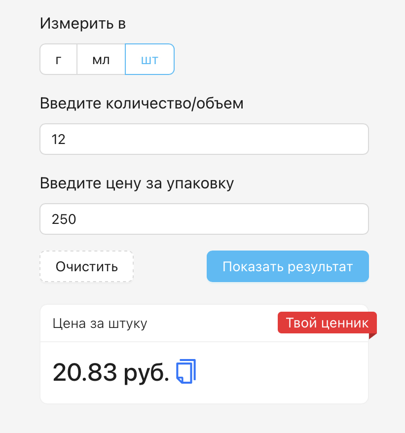Focus the quantity/volume input field

(204, 139)
